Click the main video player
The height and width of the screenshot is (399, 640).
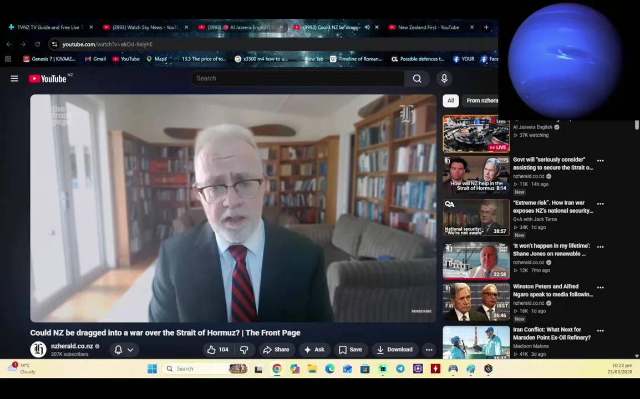point(233,208)
